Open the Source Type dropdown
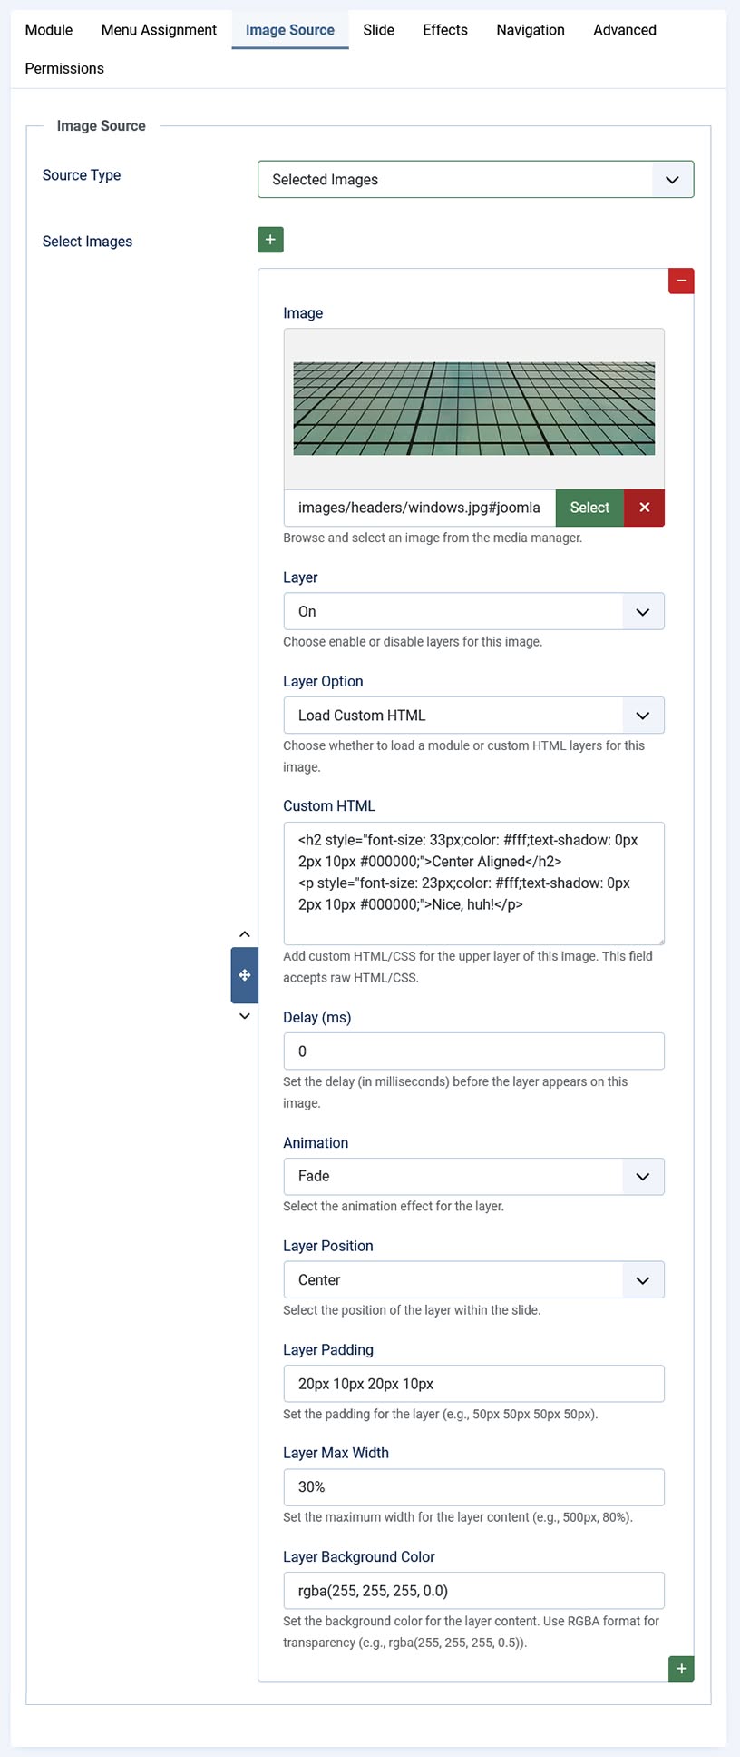This screenshot has width=740, height=1757. click(x=475, y=180)
